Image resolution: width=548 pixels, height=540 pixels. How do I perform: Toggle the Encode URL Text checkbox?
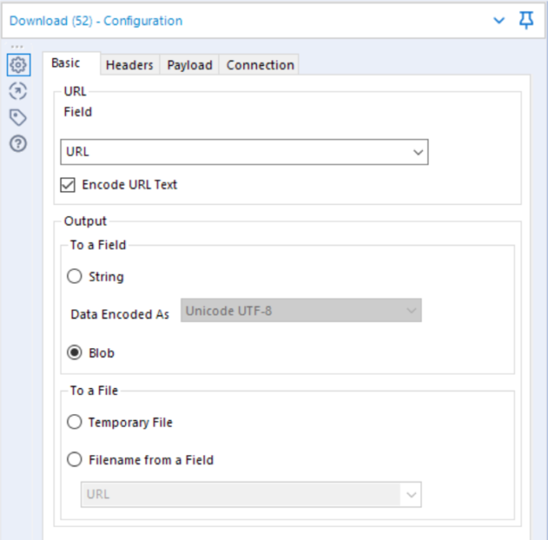68,184
